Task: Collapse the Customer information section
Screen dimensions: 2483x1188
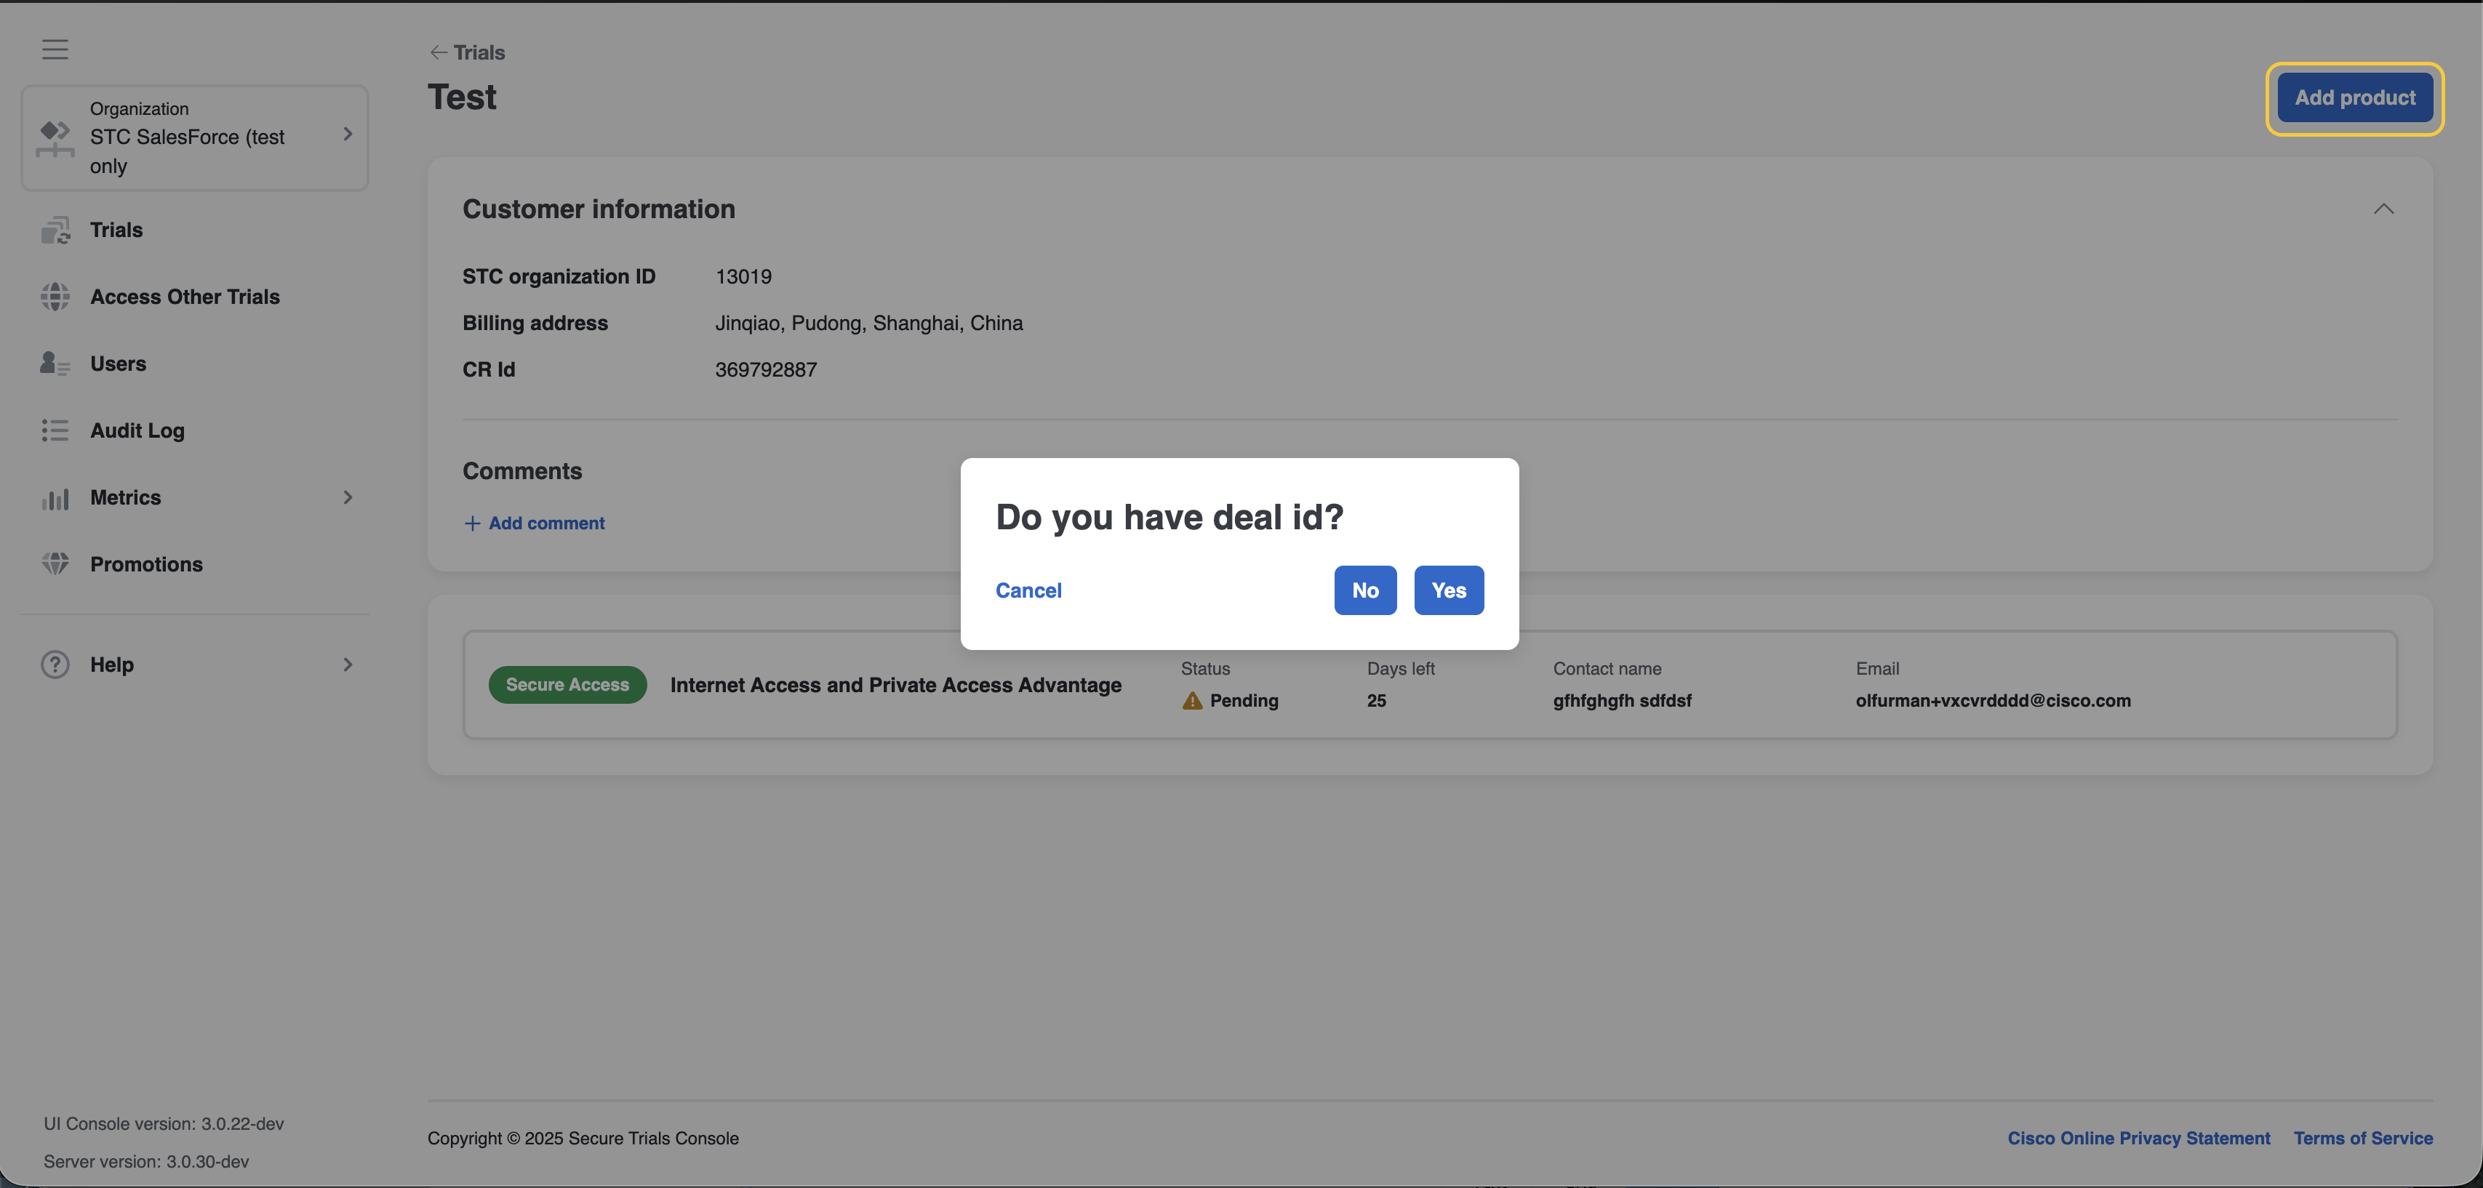Action: coord(2383,209)
